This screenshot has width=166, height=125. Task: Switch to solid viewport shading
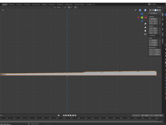click(156, 10)
